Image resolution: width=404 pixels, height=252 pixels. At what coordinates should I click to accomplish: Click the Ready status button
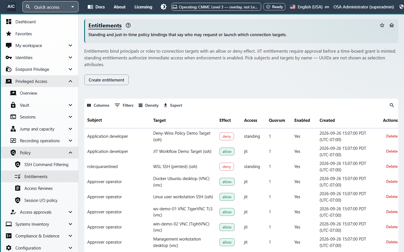pyautogui.click(x=274, y=7)
